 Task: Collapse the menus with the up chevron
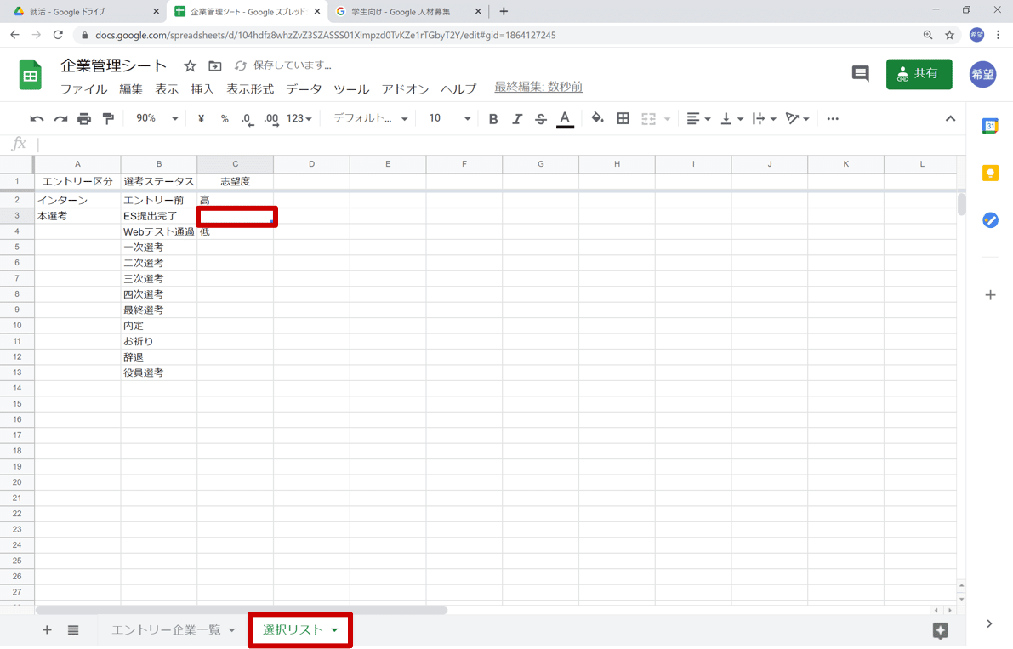[x=950, y=119]
